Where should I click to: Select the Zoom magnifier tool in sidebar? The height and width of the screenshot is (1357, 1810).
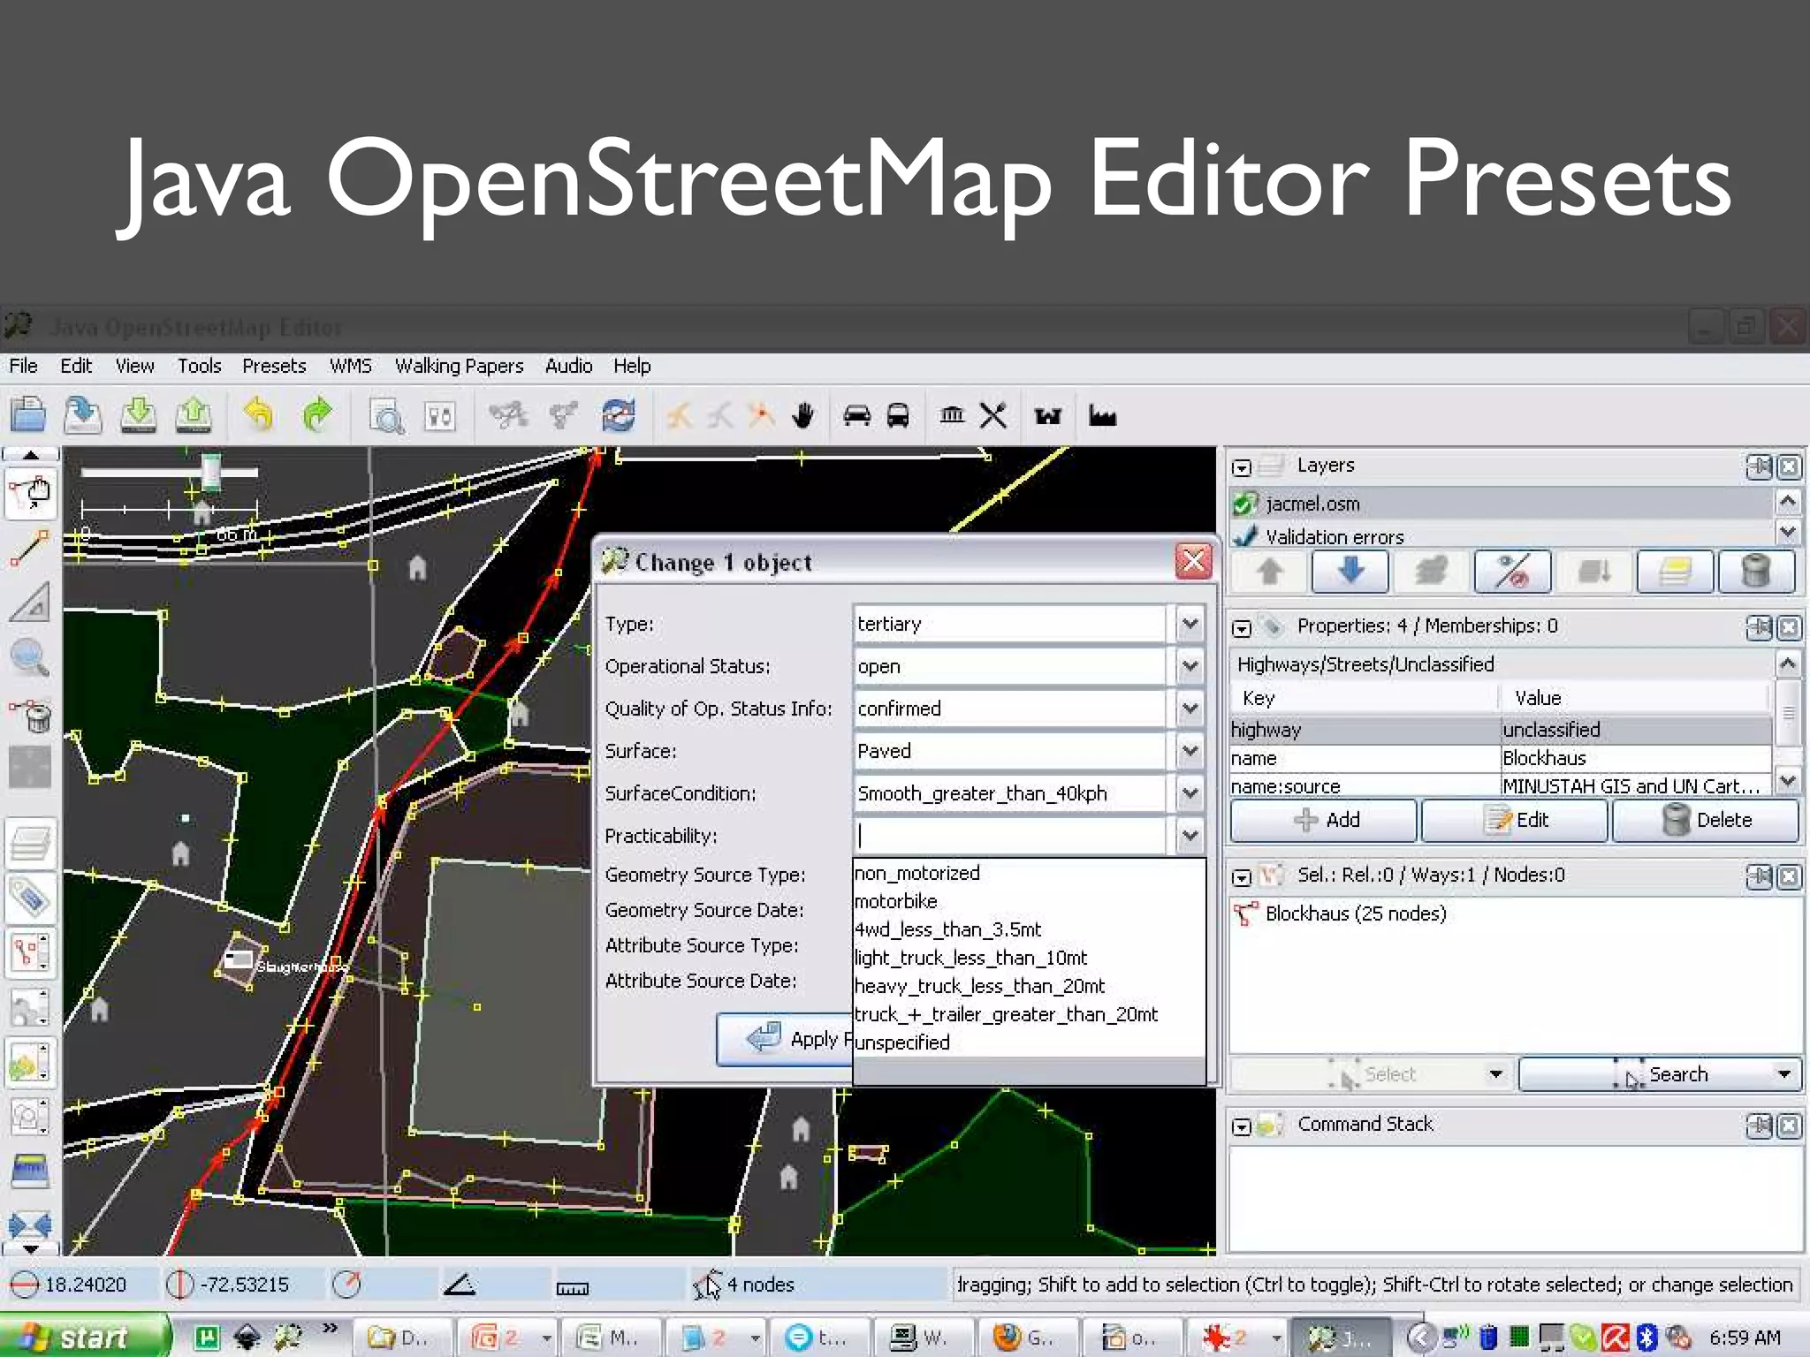(x=30, y=657)
